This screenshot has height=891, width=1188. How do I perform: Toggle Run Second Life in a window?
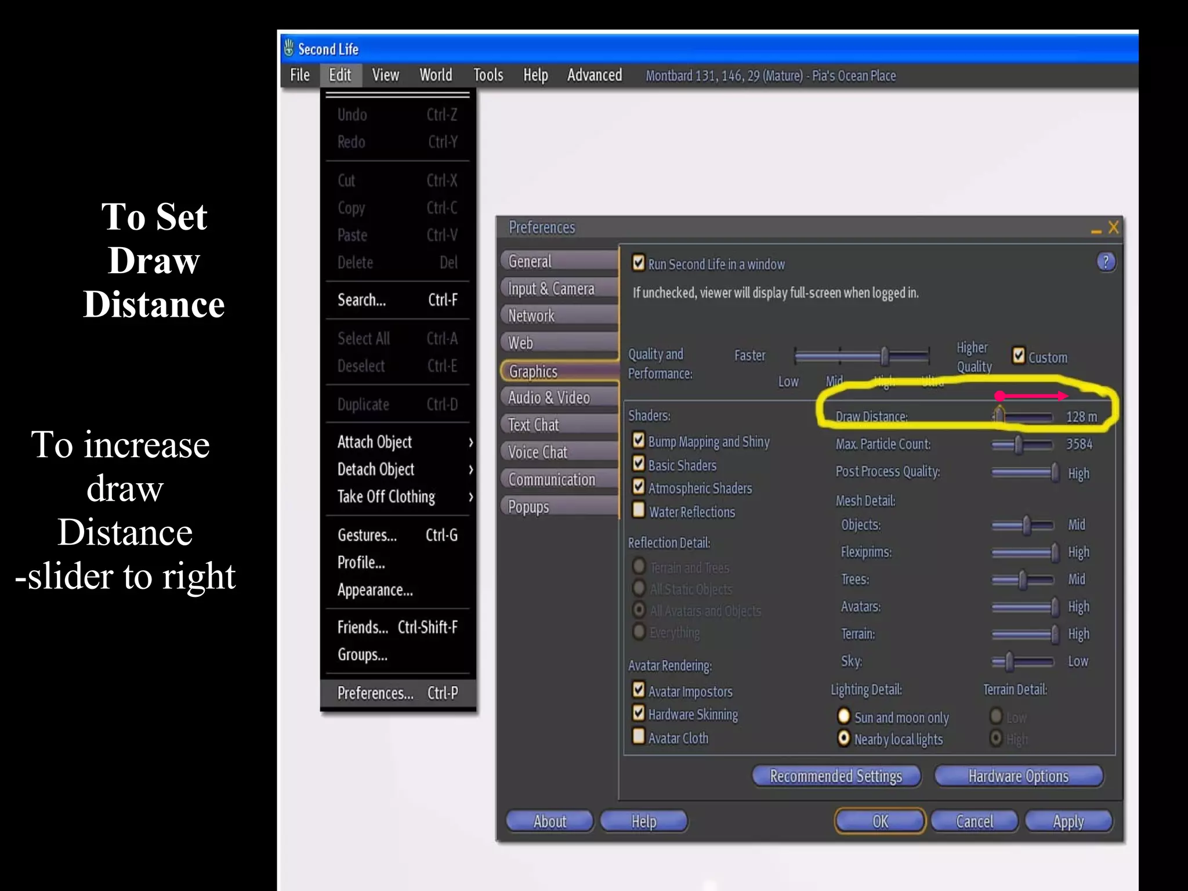click(x=639, y=263)
